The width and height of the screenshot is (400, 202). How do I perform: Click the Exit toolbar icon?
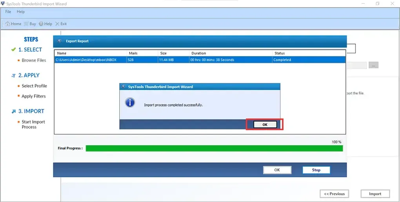click(x=57, y=24)
